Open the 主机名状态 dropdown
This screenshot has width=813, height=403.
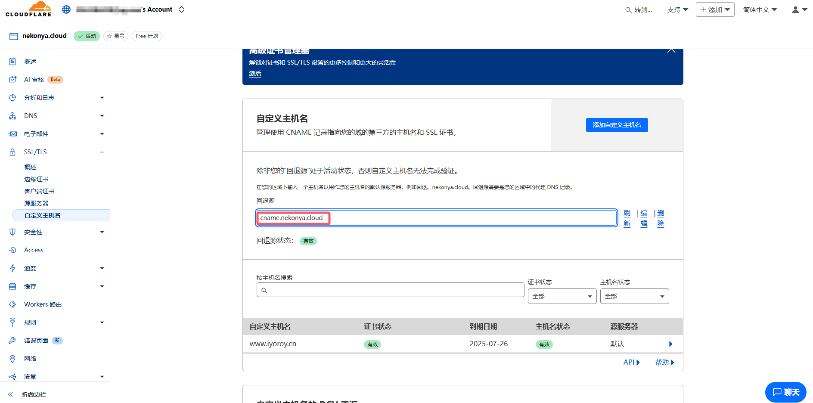click(x=634, y=296)
